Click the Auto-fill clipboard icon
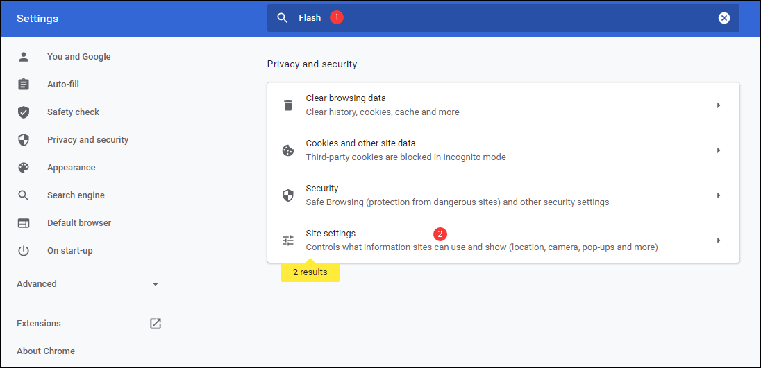 [24, 85]
